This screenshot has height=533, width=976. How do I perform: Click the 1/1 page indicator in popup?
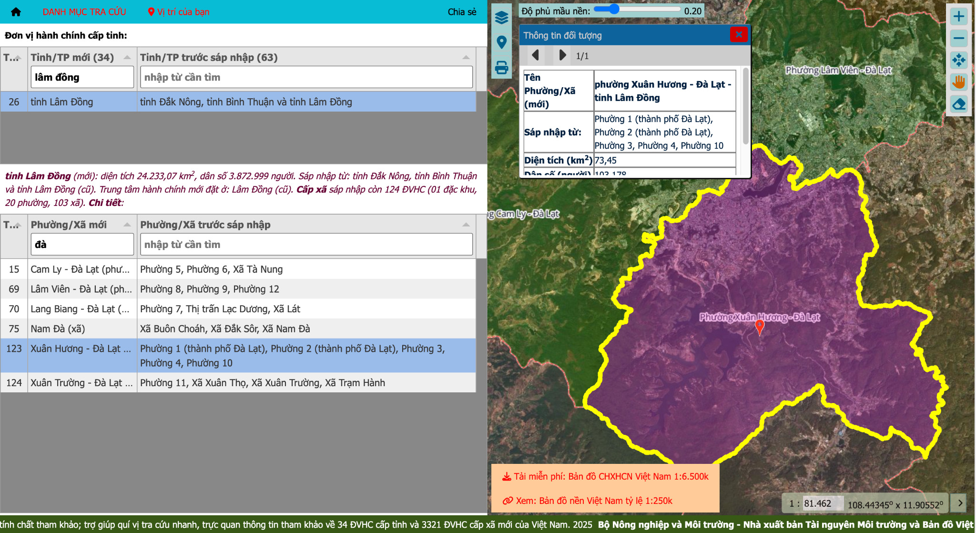point(582,56)
